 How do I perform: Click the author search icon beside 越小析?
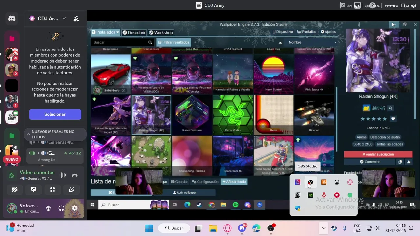(390, 108)
